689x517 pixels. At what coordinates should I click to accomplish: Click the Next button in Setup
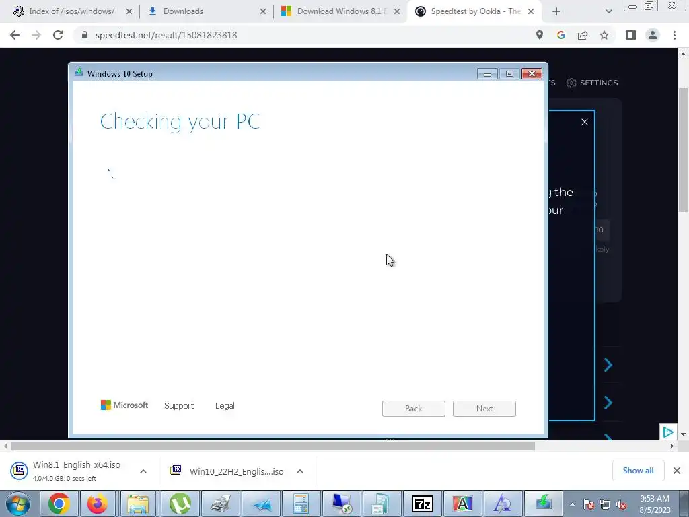click(x=484, y=409)
